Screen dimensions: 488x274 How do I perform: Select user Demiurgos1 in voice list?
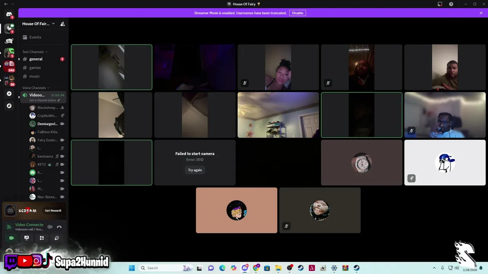(47, 124)
